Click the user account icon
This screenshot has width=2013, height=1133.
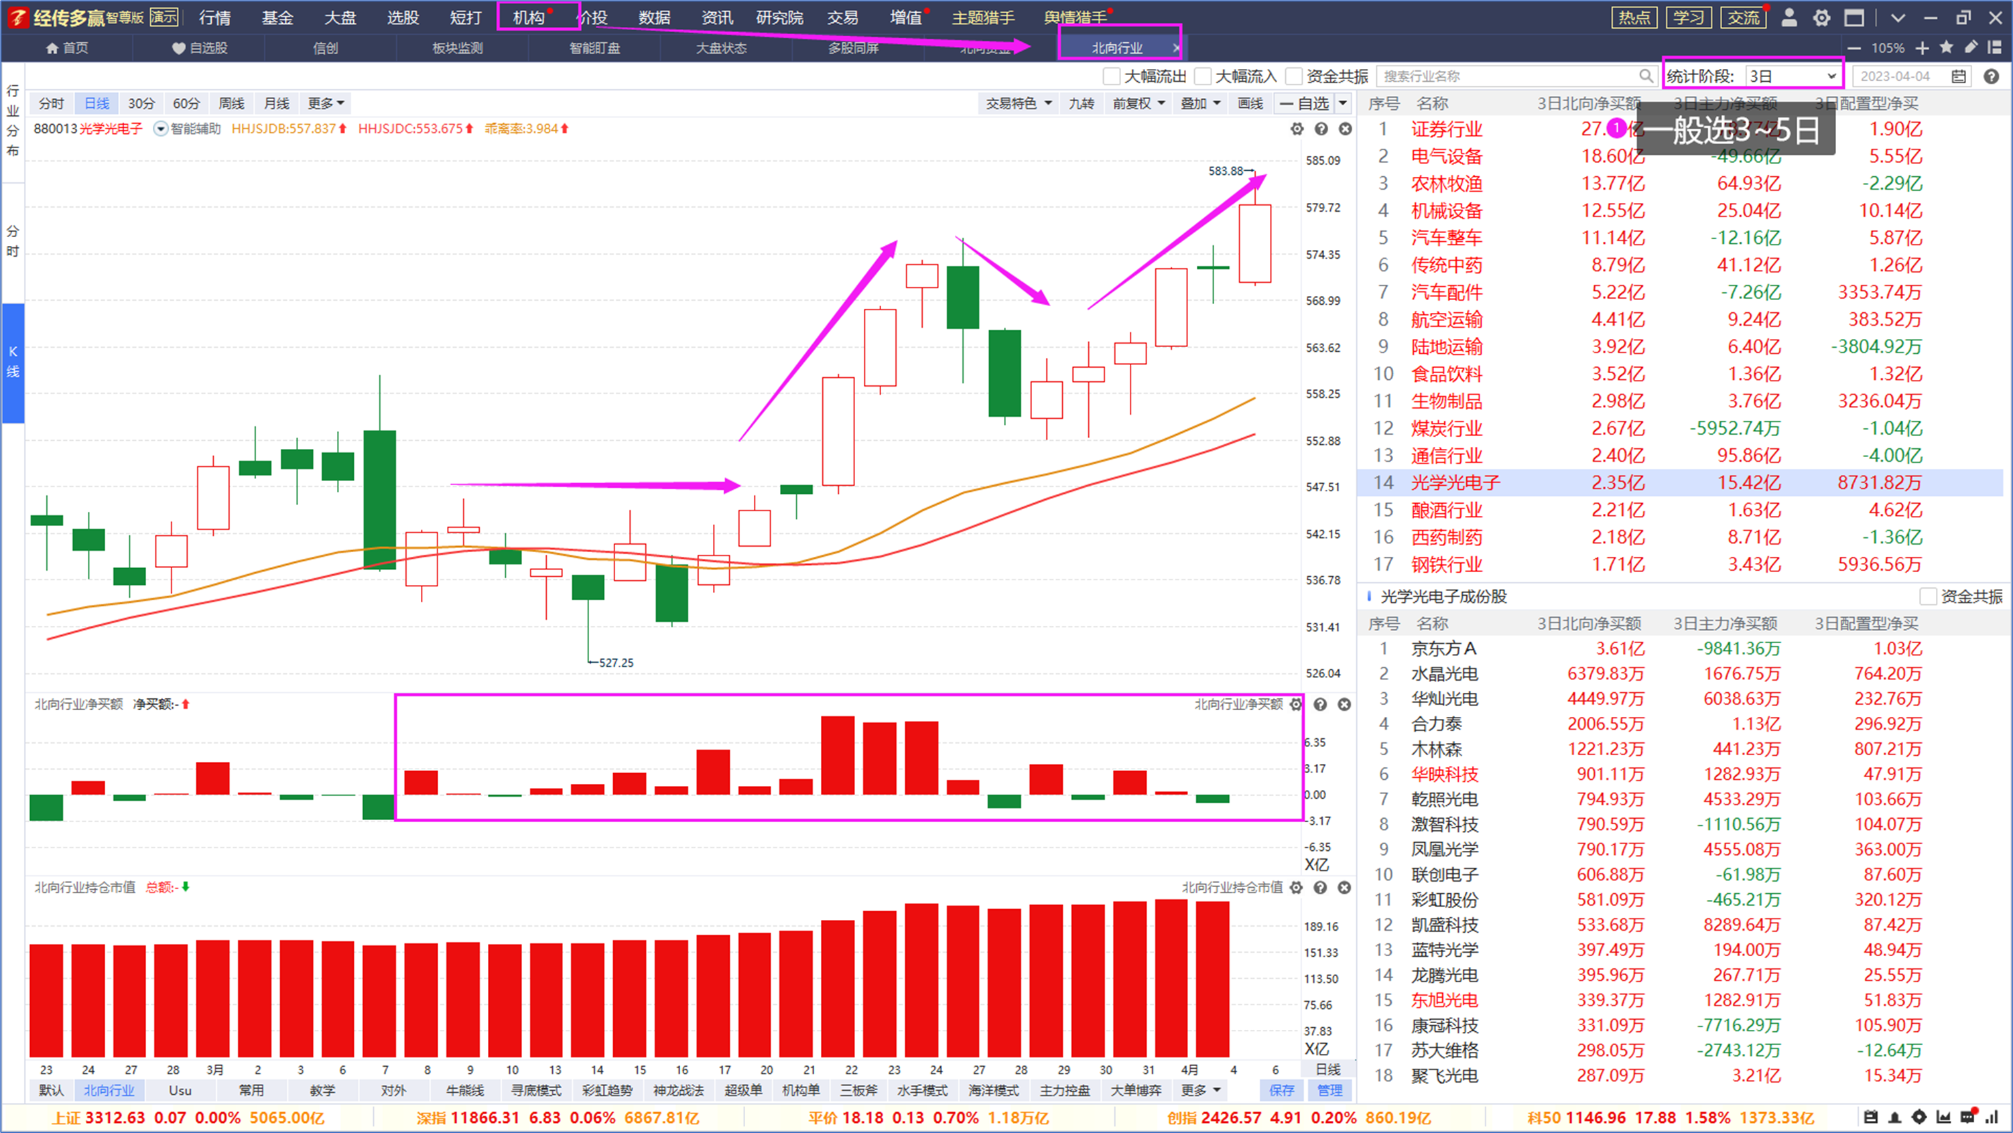(x=1789, y=17)
